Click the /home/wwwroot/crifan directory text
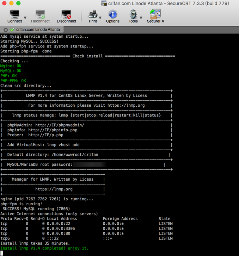The image size is (239, 256). (x=75, y=155)
